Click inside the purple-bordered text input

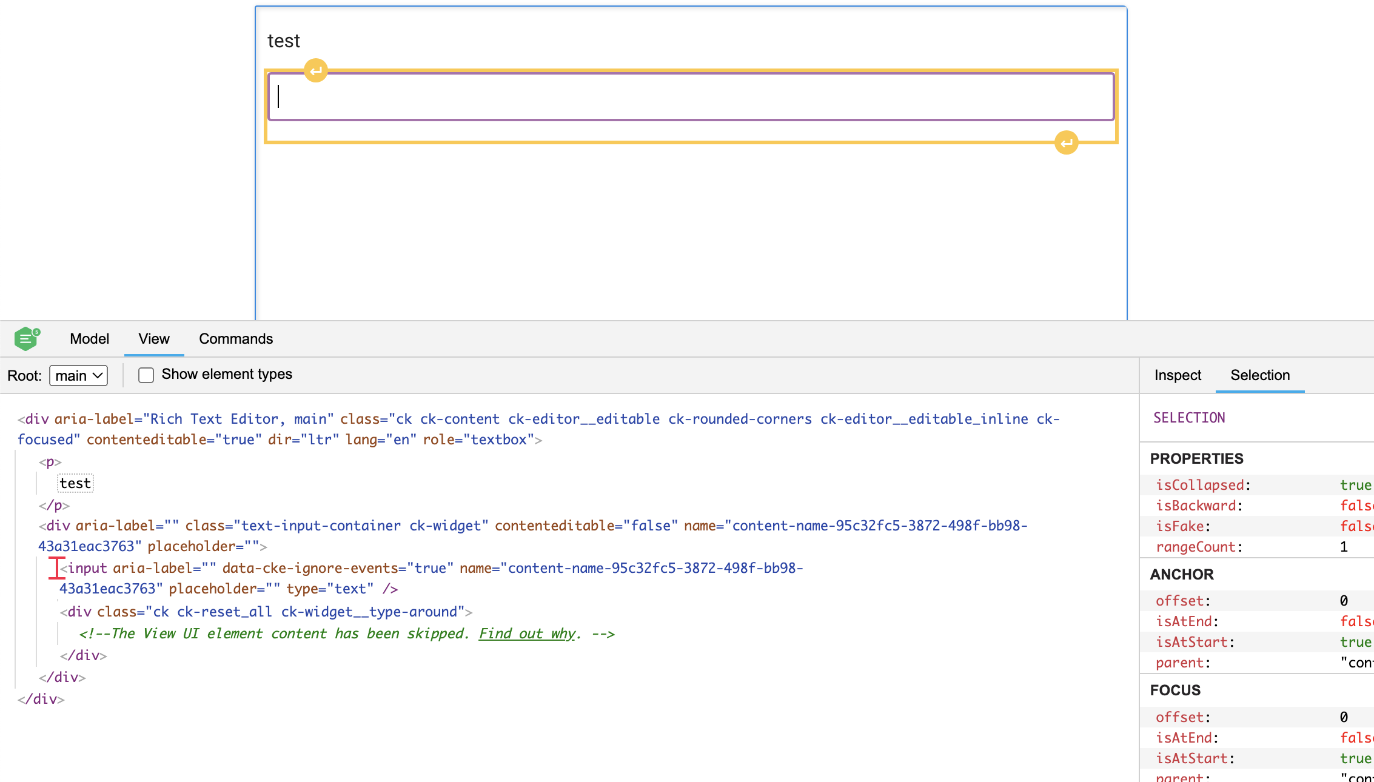[x=690, y=97]
